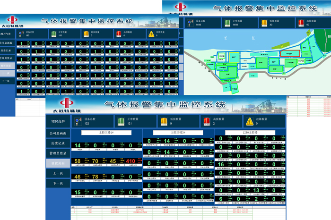Select the 主控三楼3# section header
Screen dimensions: 331x220
(176, 133)
